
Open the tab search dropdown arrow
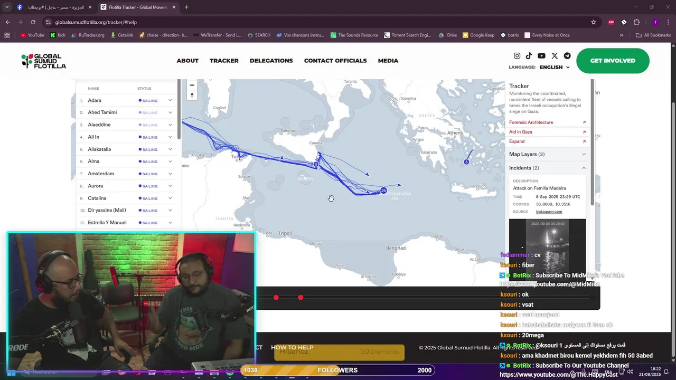coord(6,7)
